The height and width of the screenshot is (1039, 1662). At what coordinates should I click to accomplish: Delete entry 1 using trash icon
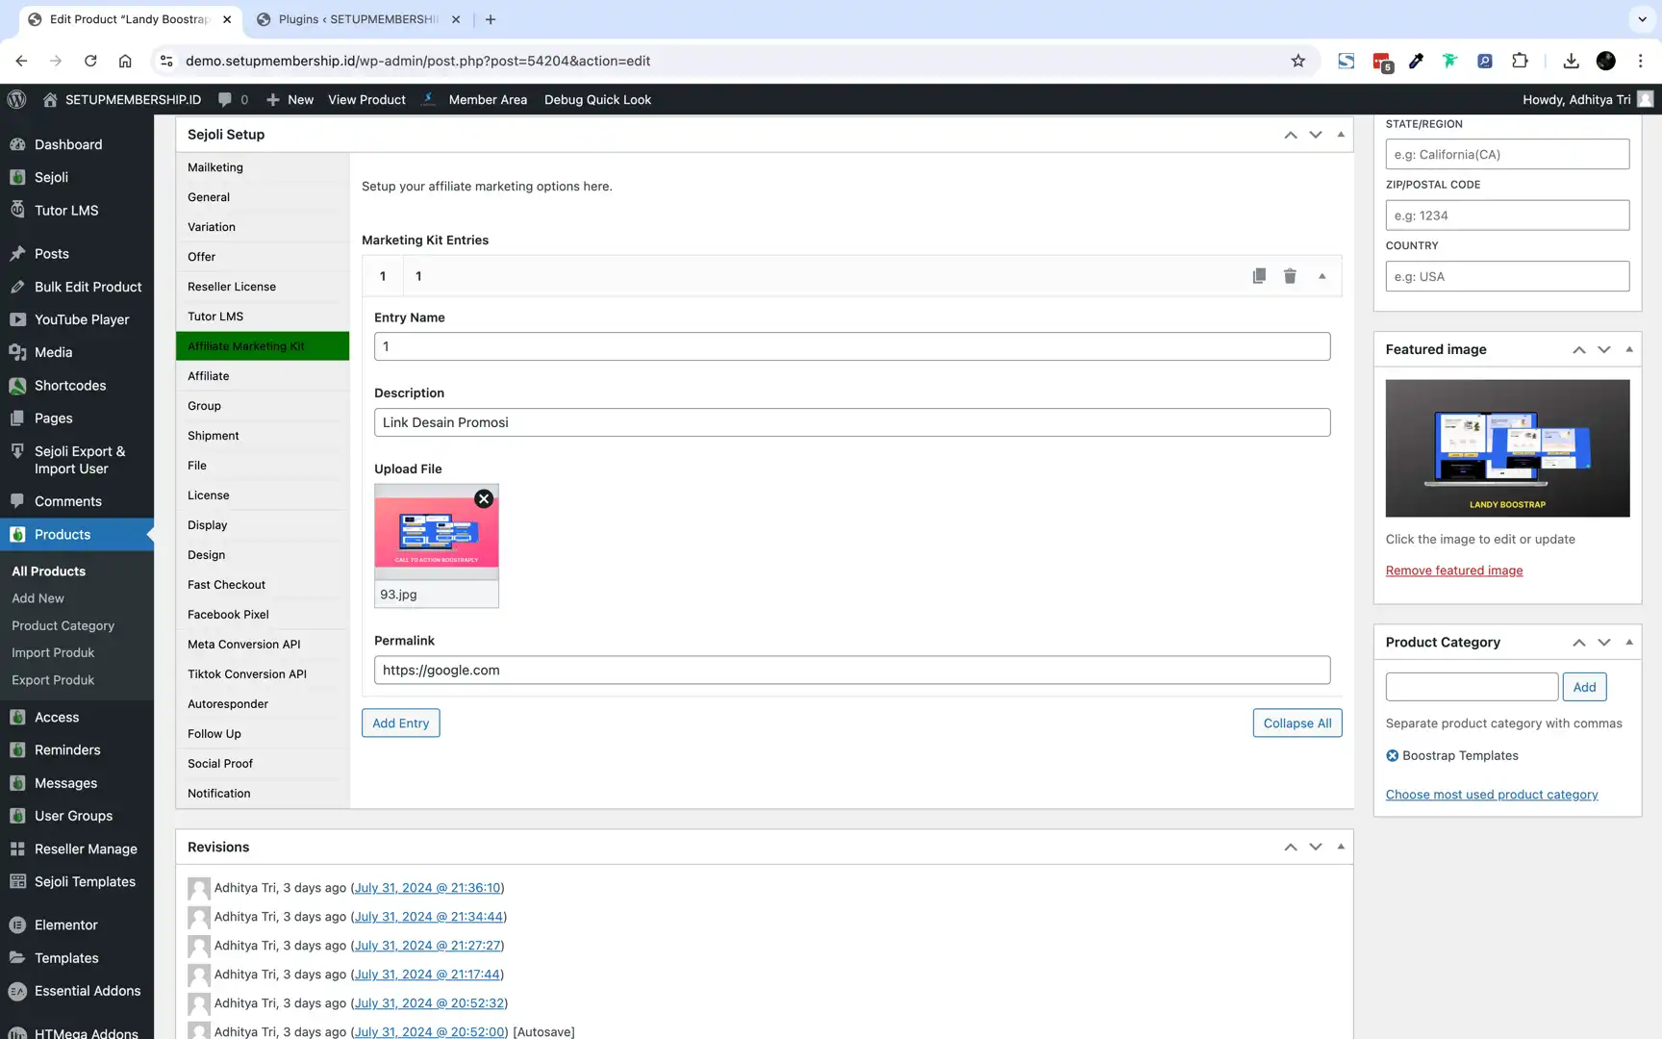click(x=1290, y=275)
